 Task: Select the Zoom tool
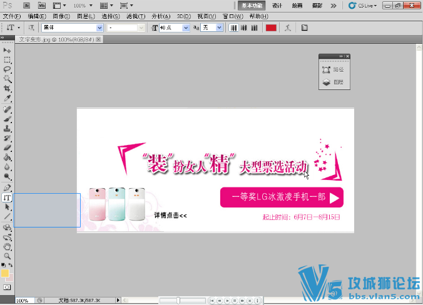point(7,256)
